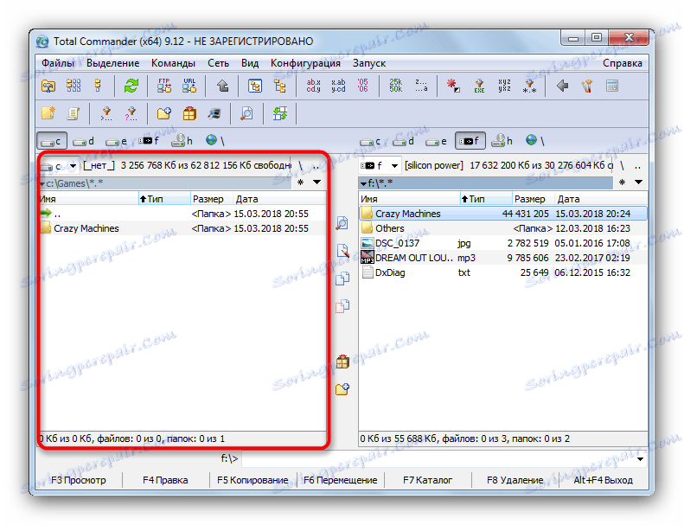This screenshot has height=525, width=684.
Task: Click the move files icon in middle strip
Action: tap(342, 306)
